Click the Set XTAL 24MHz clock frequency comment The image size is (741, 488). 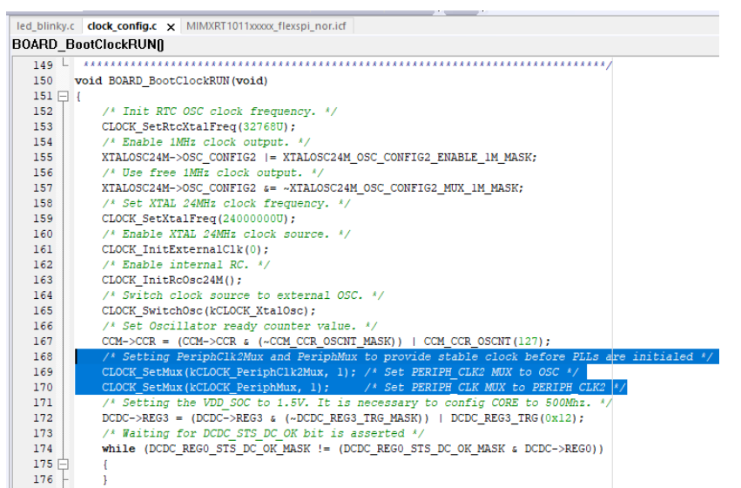tap(226, 204)
